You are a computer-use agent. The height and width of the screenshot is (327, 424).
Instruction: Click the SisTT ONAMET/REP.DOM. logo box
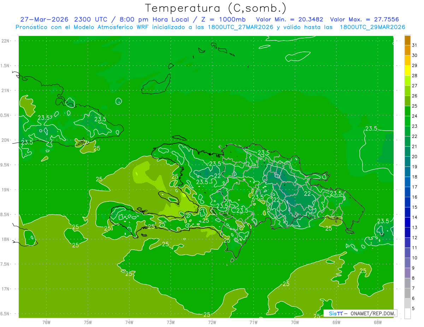(360, 313)
